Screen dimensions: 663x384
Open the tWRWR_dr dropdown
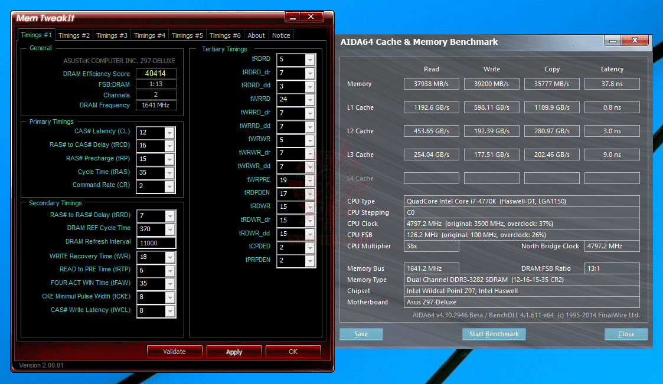point(310,153)
